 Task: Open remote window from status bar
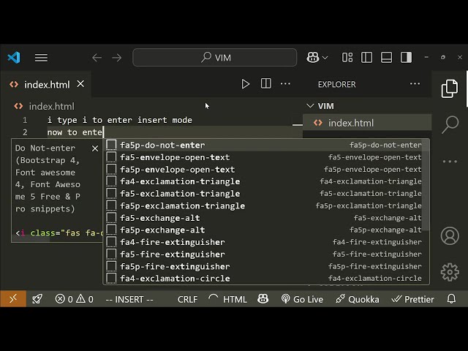click(13, 299)
